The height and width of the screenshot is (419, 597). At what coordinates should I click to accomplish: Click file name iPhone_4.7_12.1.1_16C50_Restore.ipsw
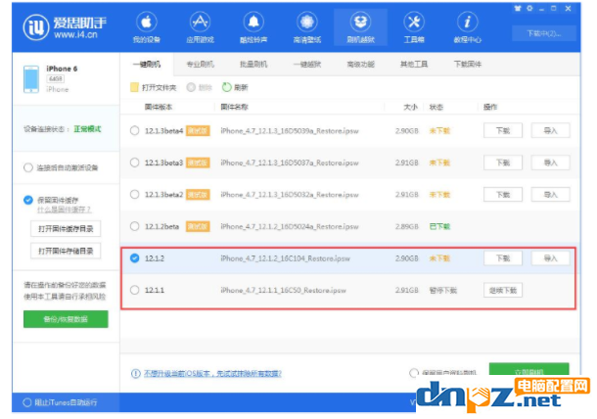pos(283,290)
